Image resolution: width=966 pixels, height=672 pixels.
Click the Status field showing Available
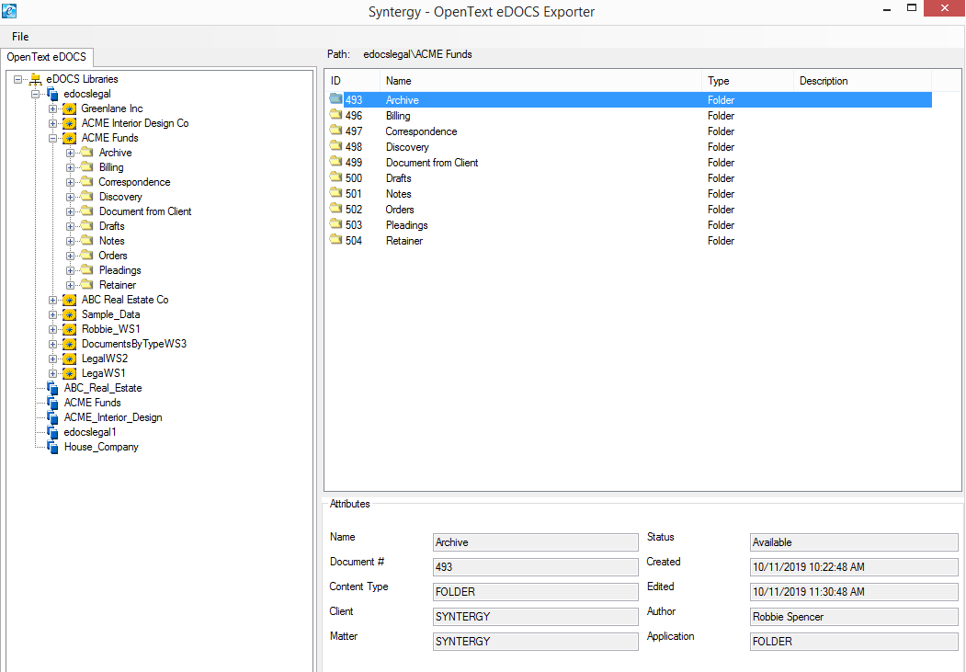pos(854,542)
